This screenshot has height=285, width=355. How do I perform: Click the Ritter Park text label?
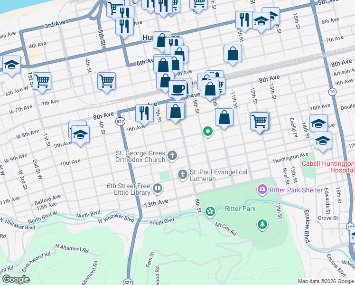pos(240,209)
